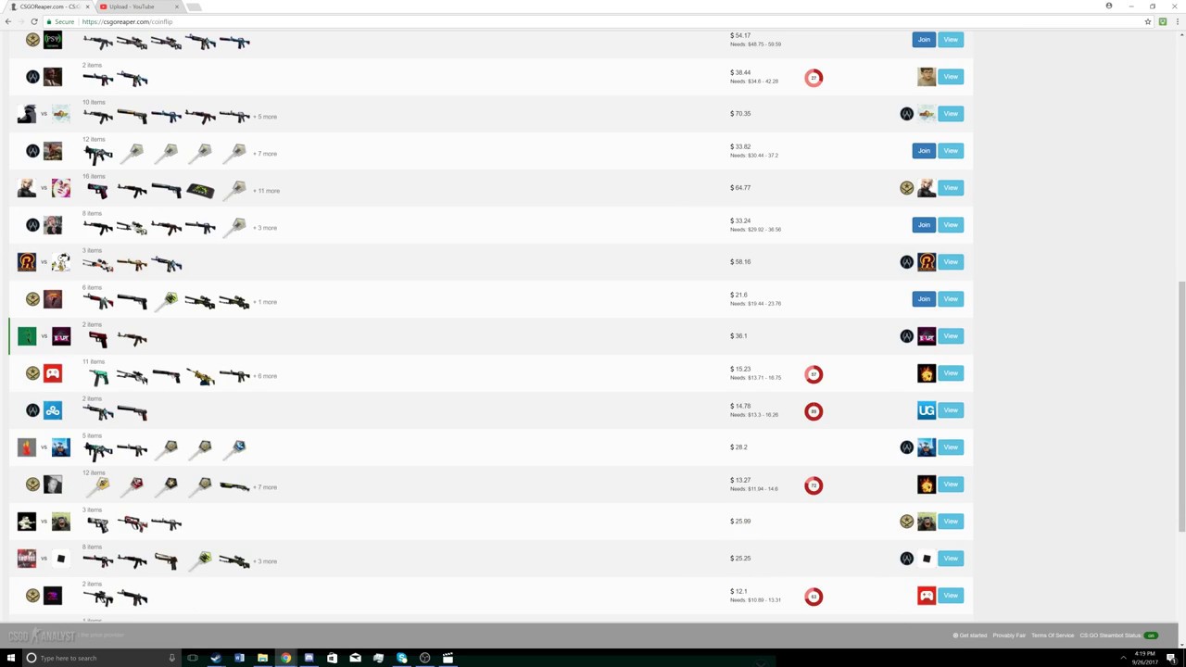Click the $15.23 game countdown timer
Image resolution: width=1186 pixels, height=667 pixels.
point(814,374)
